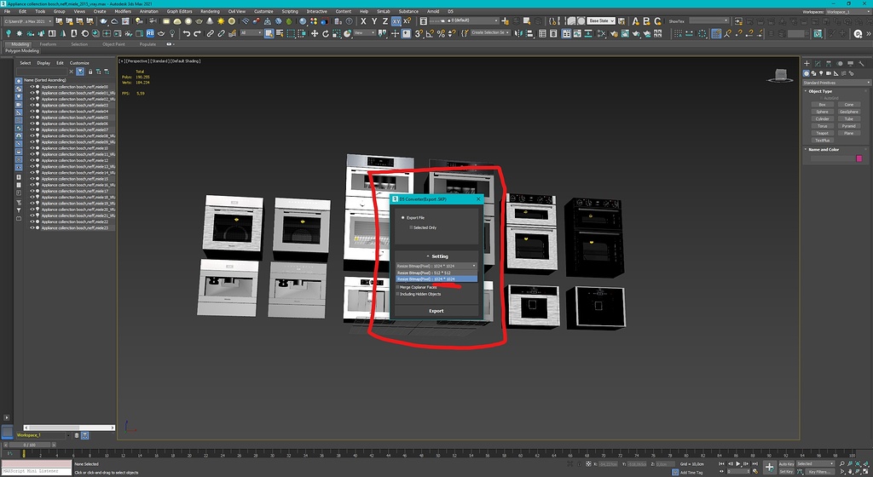Restrict transform to X axis
Image resolution: width=873 pixels, height=477 pixels.
tap(363, 21)
